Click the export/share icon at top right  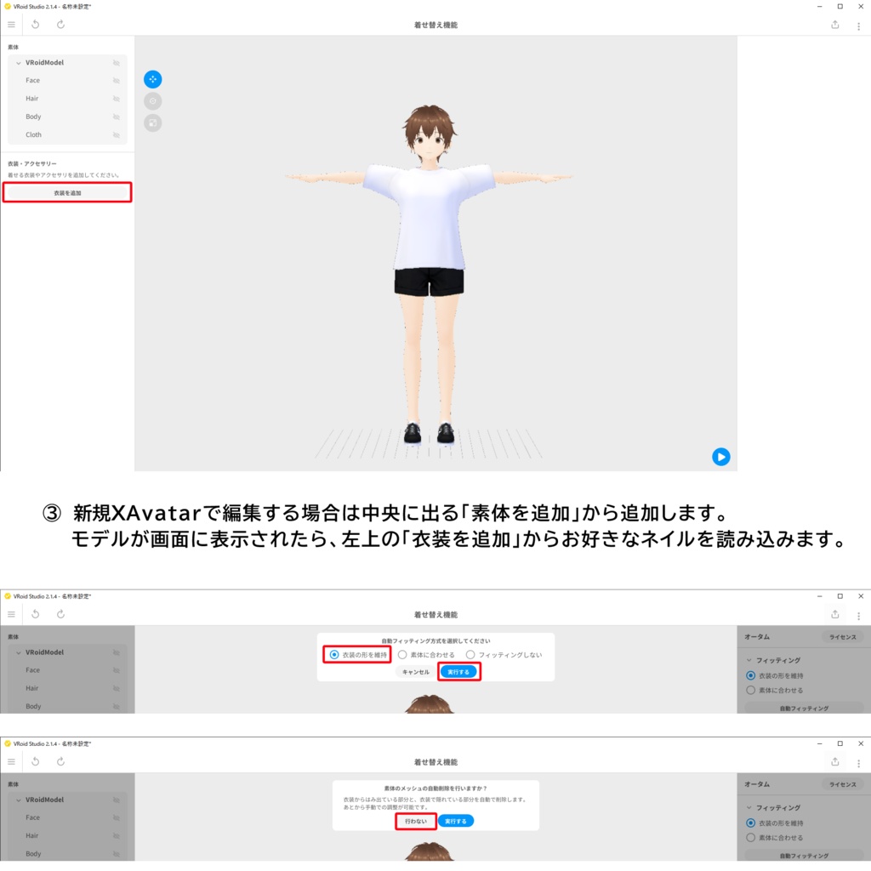[837, 25]
